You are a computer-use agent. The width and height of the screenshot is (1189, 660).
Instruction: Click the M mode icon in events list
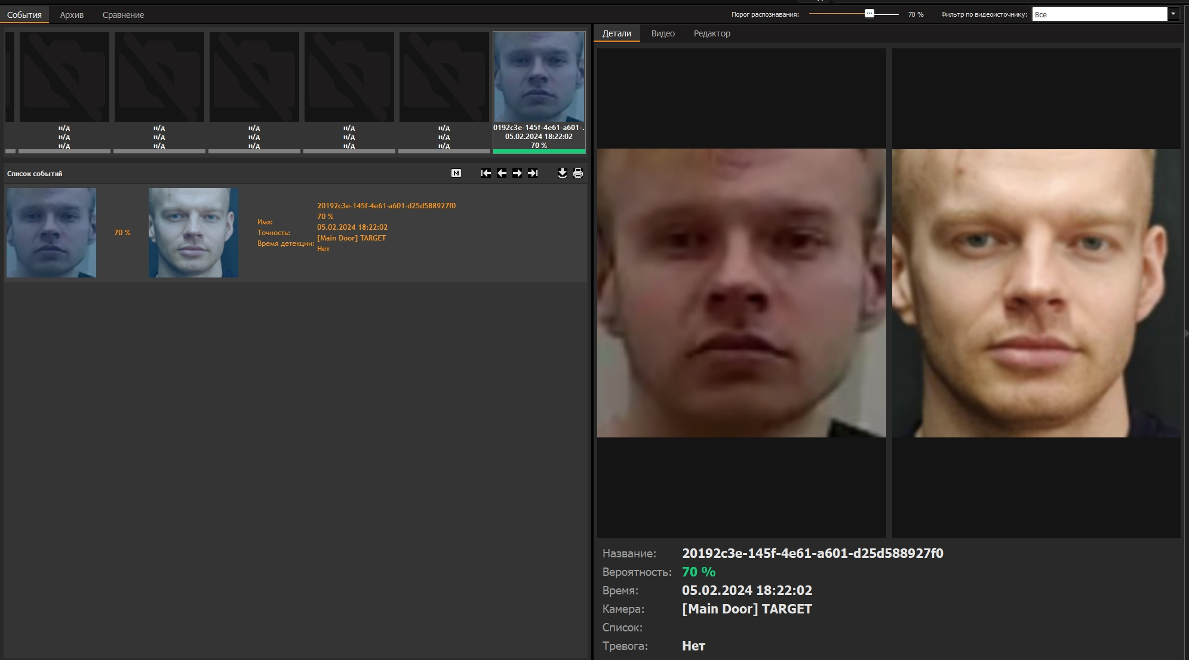456,173
